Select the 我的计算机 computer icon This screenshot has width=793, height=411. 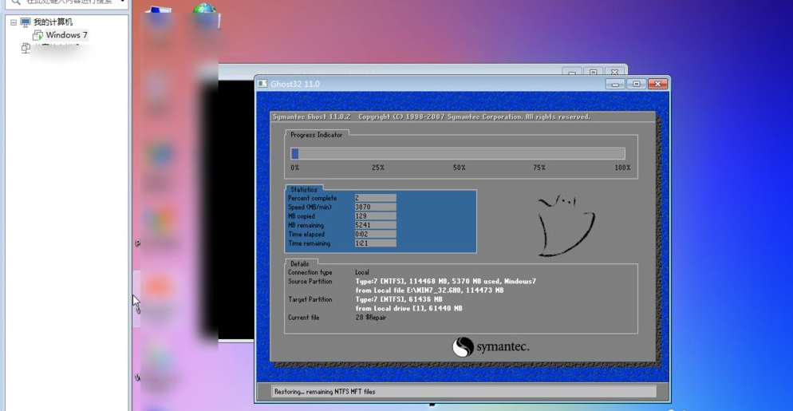tap(26, 22)
